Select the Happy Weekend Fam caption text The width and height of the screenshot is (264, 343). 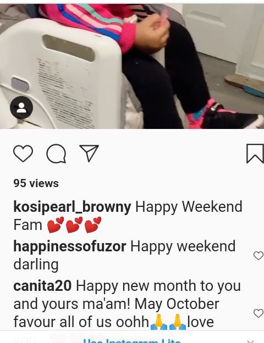(x=128, y=216)
